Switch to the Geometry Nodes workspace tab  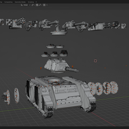tap(20, 2)
